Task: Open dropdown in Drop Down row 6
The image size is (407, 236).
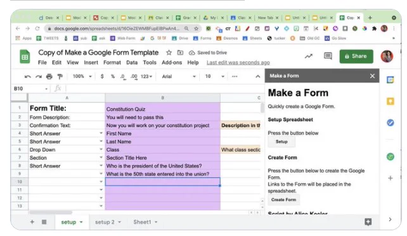Action: click(101, 149)
